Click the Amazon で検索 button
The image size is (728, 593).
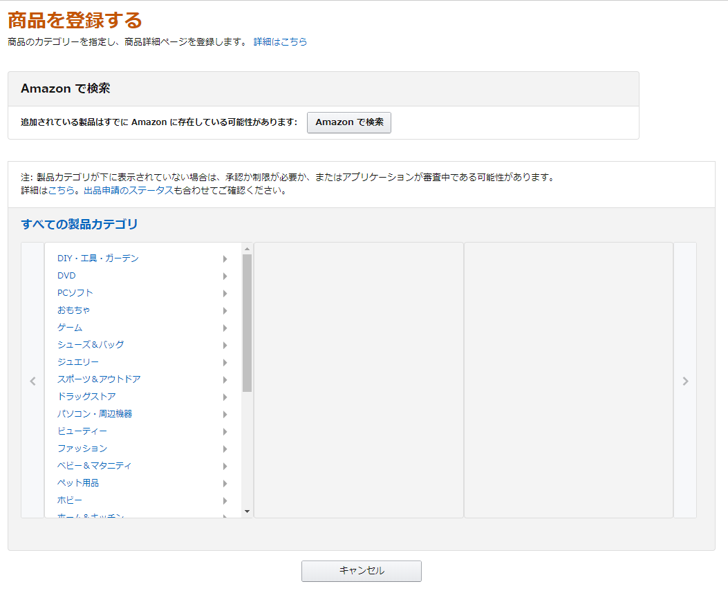pos(348,122)
